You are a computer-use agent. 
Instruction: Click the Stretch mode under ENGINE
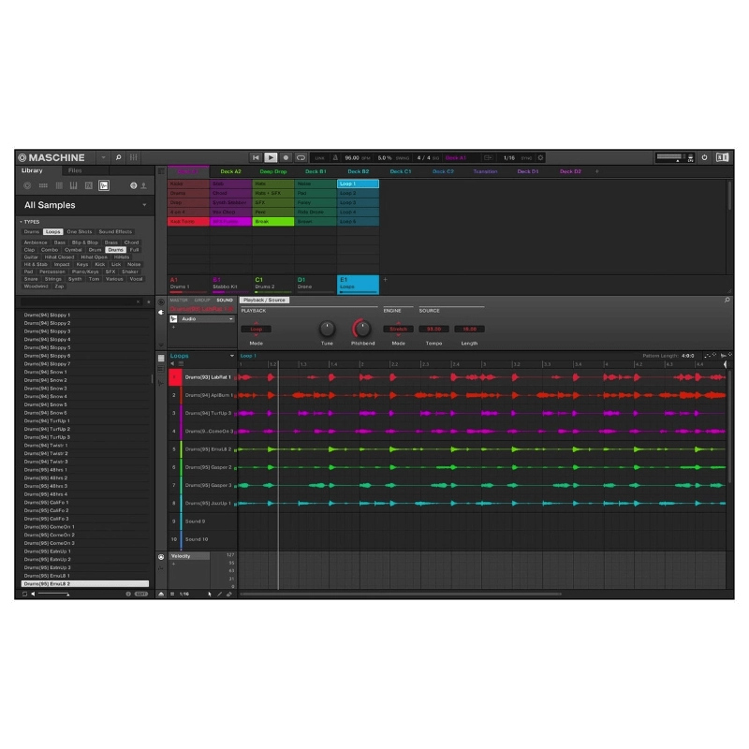coord(399,329)
